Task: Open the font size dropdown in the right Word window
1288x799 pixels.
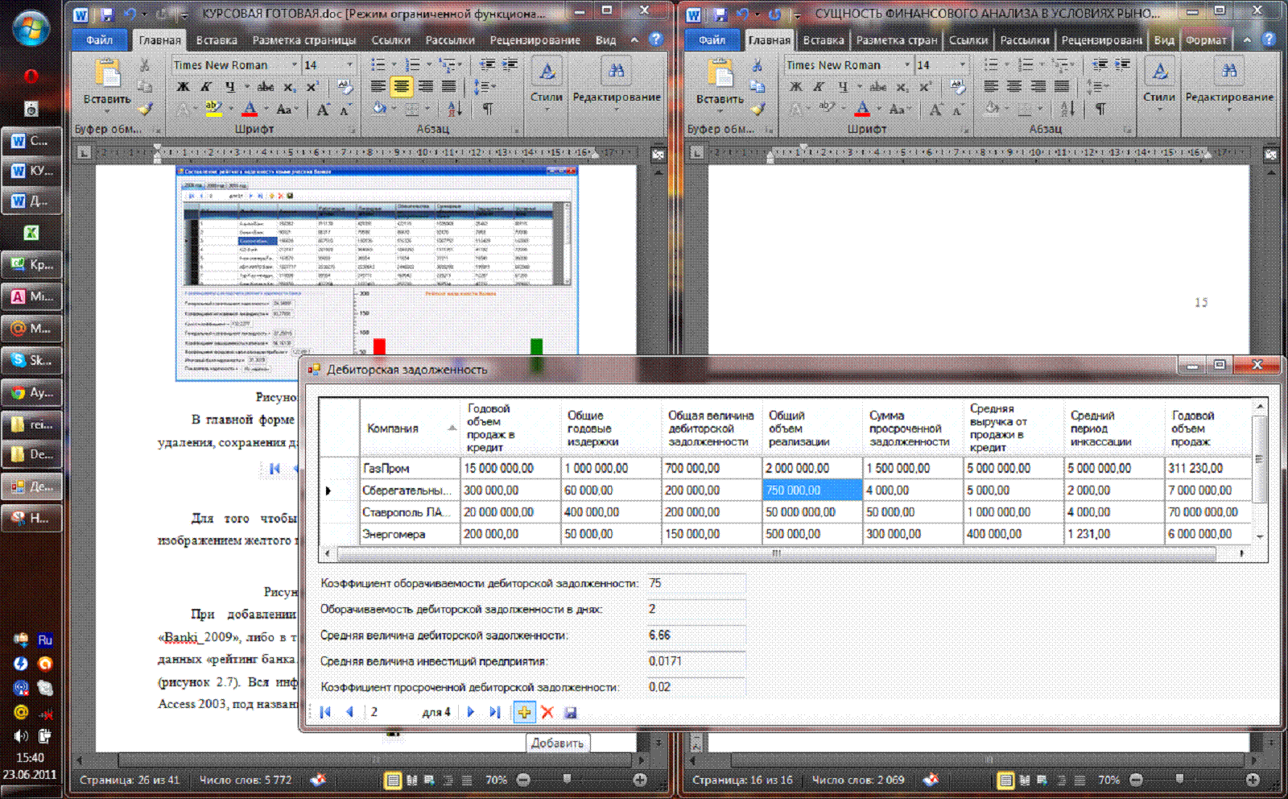Action: pos(962,64)
